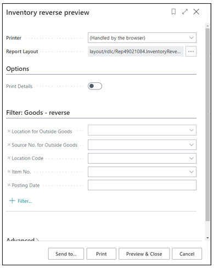Click the Send to... button
Image resolution: width=214 pixels, height=268 pixels.
pyautogui.click(x=66, y=254)
